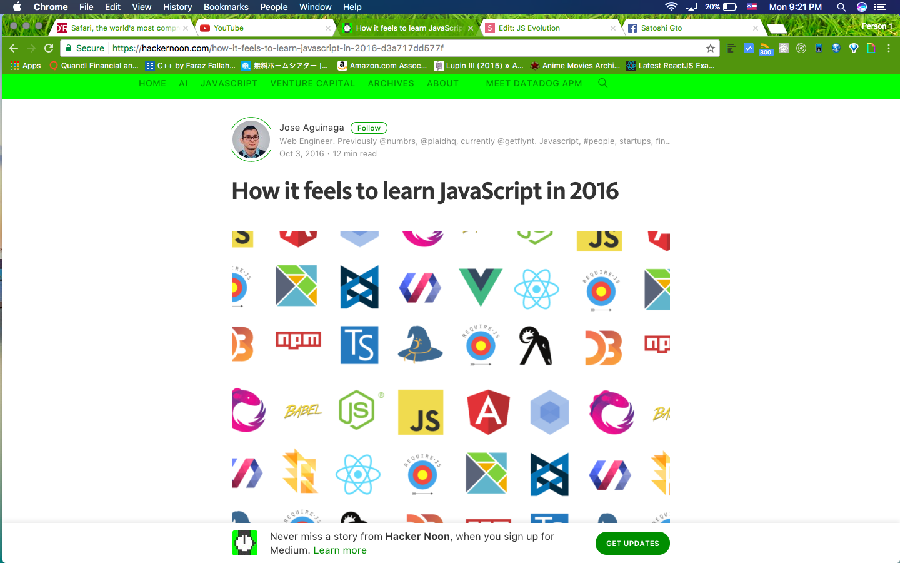Open the ARCHIVES page

pyautogui.click(x=391, y=83)
